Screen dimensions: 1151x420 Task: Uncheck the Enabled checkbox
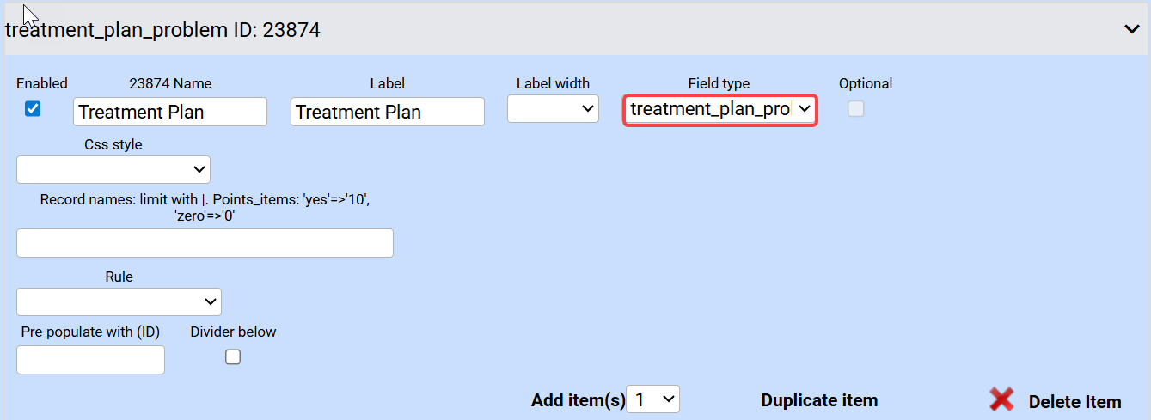[x=33, y=109]
